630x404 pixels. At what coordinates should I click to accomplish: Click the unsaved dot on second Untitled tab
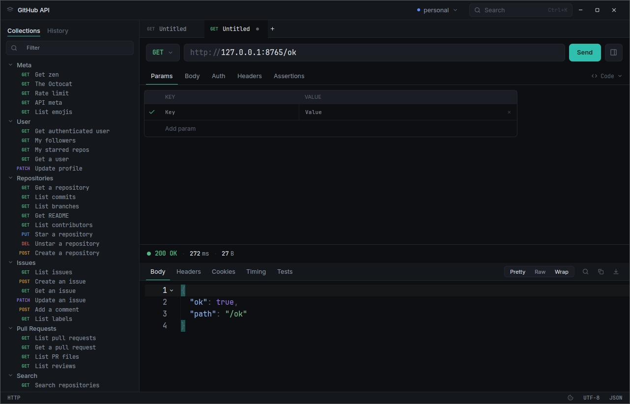258,29
